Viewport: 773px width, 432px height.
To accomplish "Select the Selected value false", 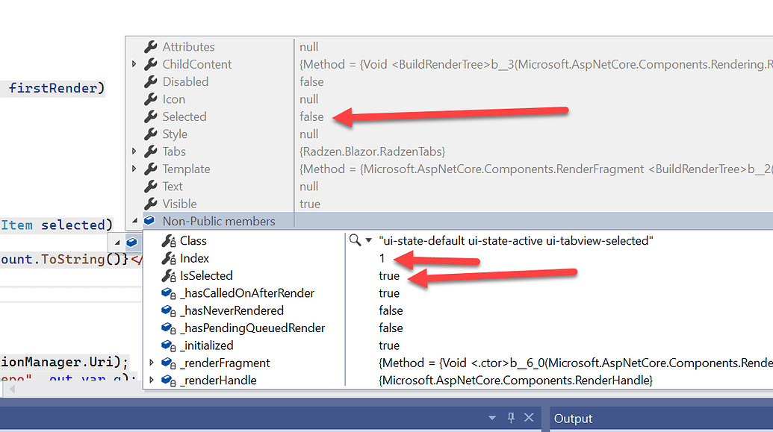I will [x=311, y=116].
